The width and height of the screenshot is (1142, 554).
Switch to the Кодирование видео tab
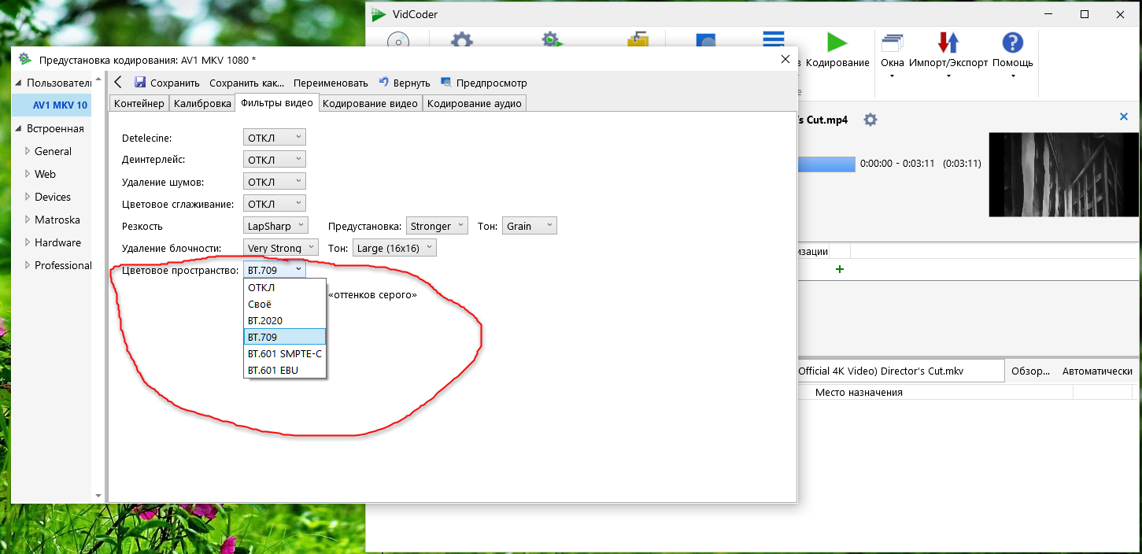(x=370, y=103)
